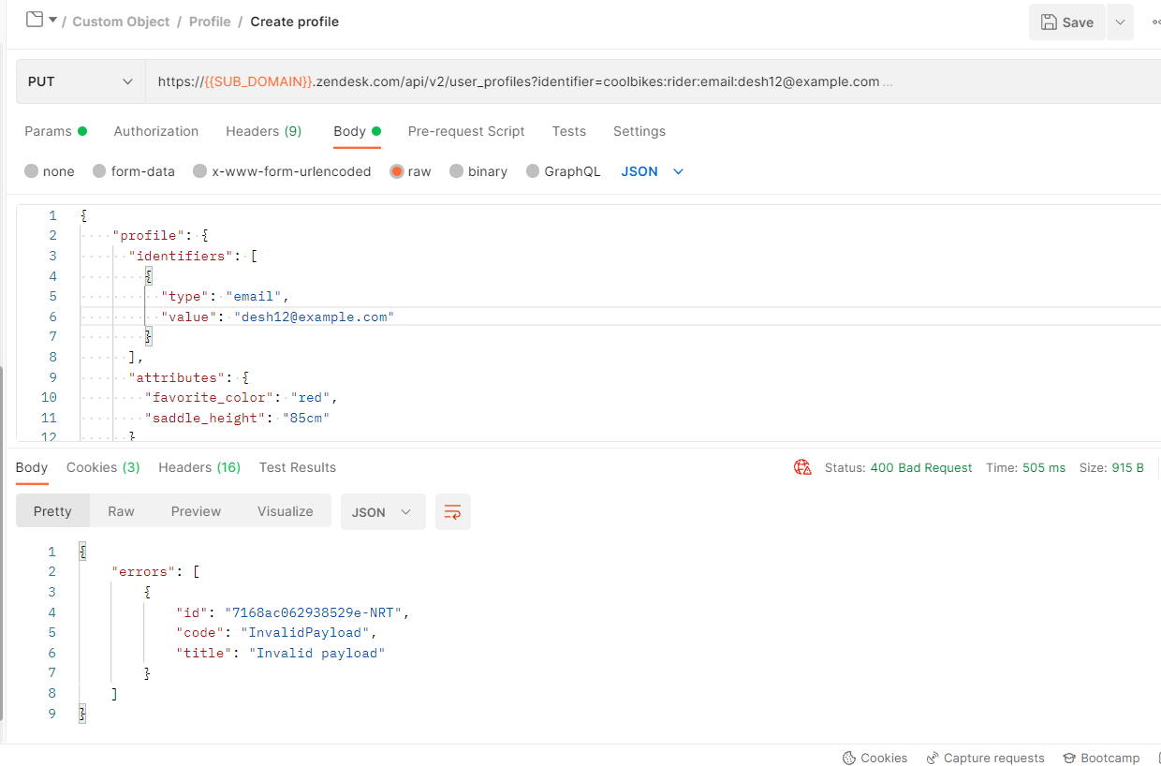Viewport: 1161px width, 766px height.
Task: Click the Save floppy disk icon
Action: click(x=1049, y=22)
